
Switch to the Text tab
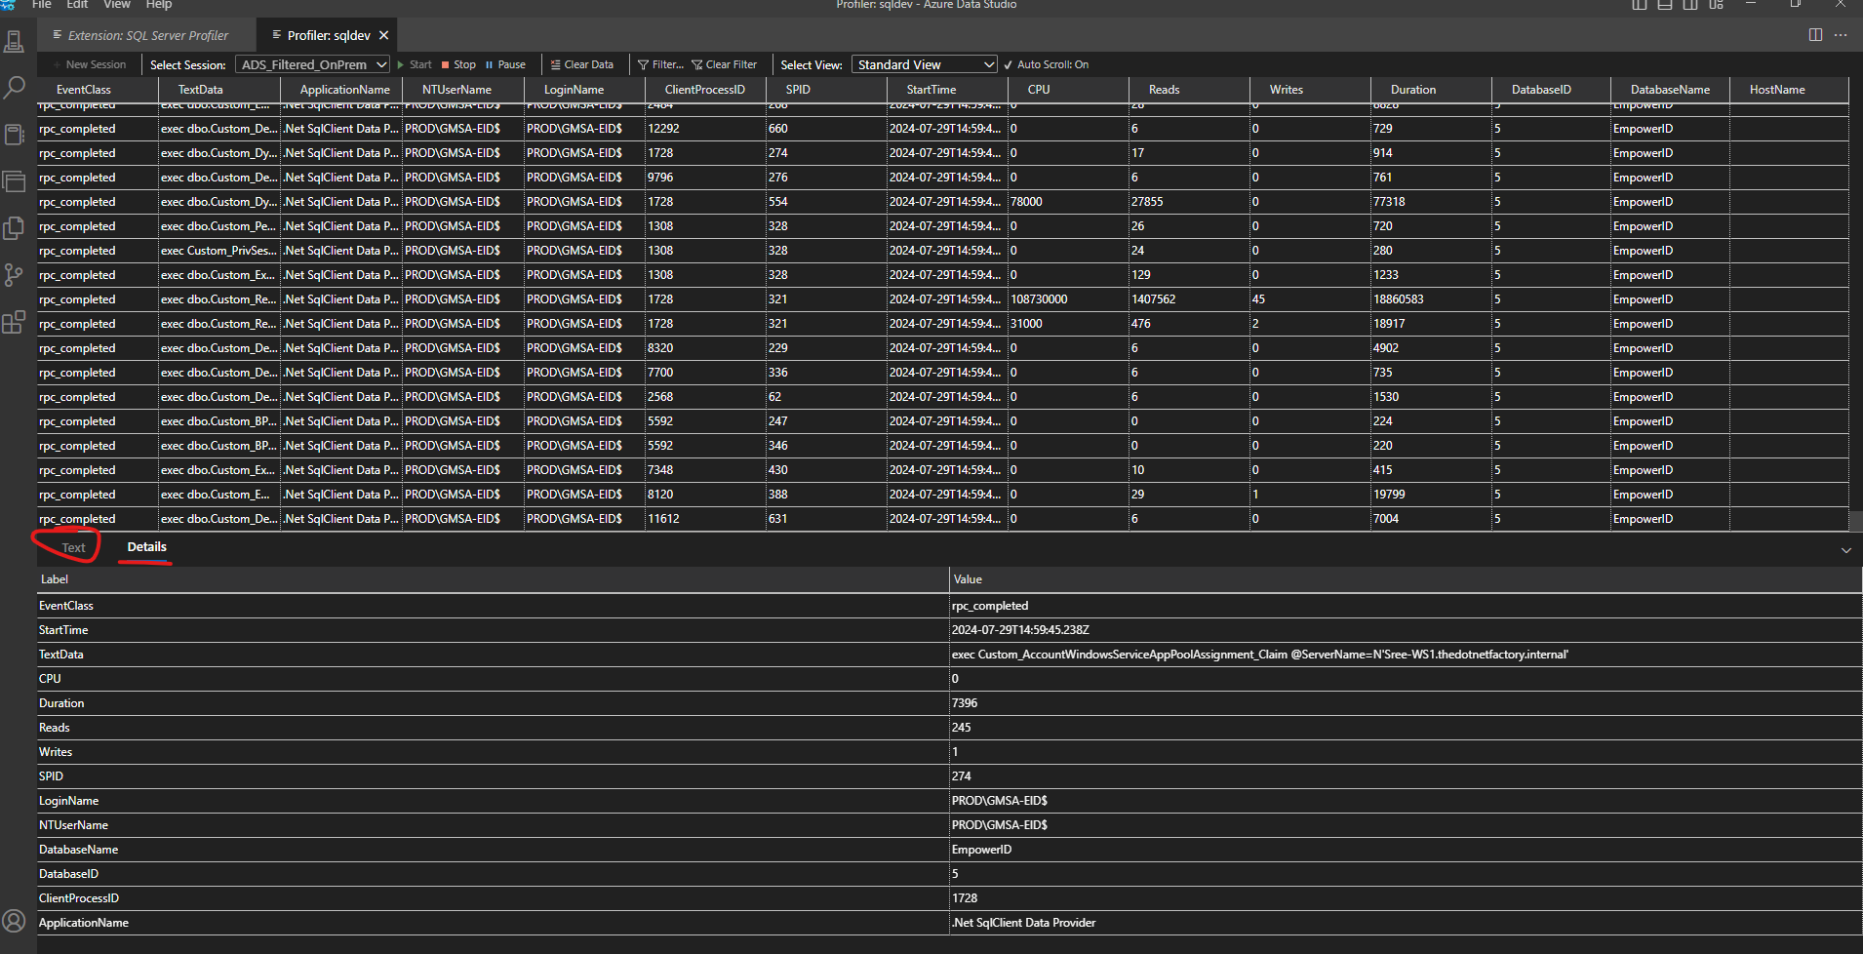point(73,548)
